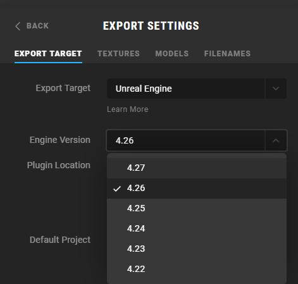Image resolution: width=298 pixels, height=284 pixels.
Task: Click the checkmark icon beside 4.26
Action: click(117, 188)
